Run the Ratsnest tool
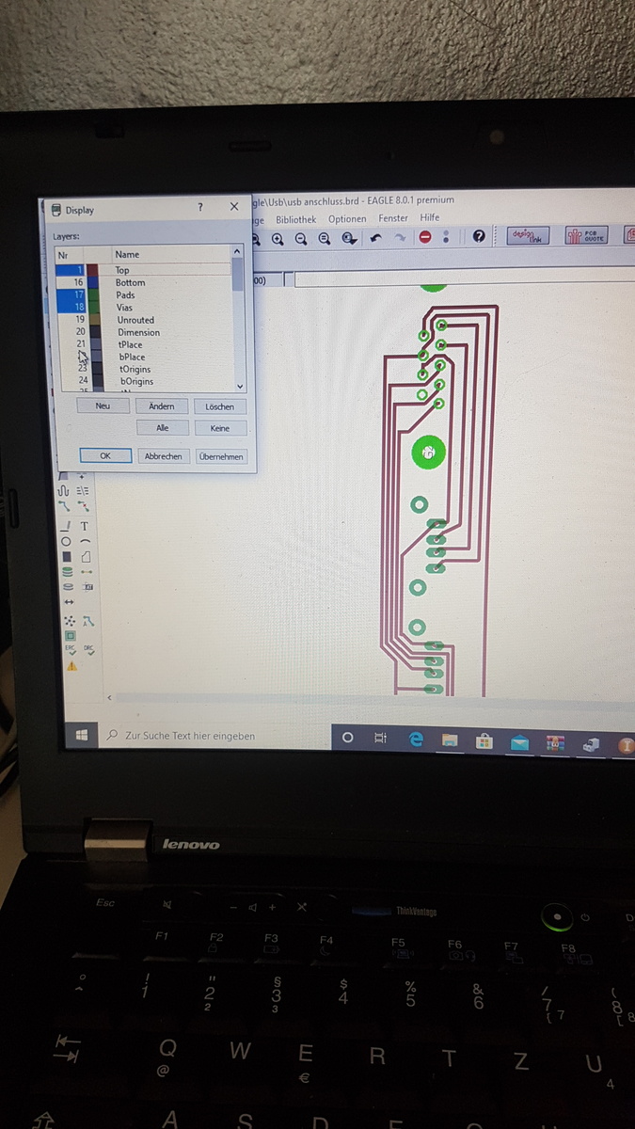The height and width of the screenshot is (1129, 635). pyautogui.click(x=71, y=621)
